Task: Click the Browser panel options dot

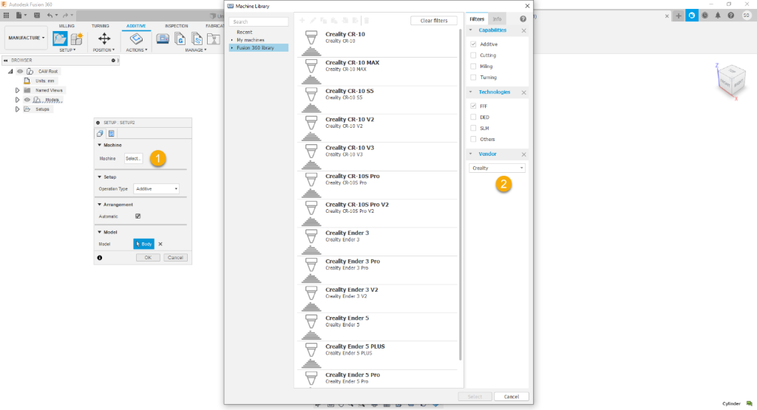Action: (x=113, y=61)
